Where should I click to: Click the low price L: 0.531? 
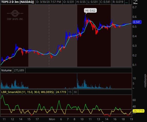click(93, 2)
